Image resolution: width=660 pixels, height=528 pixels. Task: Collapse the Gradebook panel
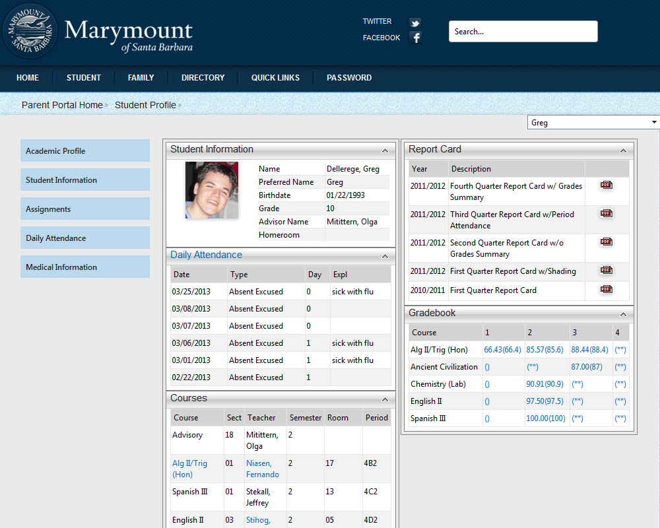point(623,313)
